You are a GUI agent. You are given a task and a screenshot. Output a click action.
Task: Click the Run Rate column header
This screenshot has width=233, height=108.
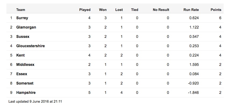[x=191, y=10]
